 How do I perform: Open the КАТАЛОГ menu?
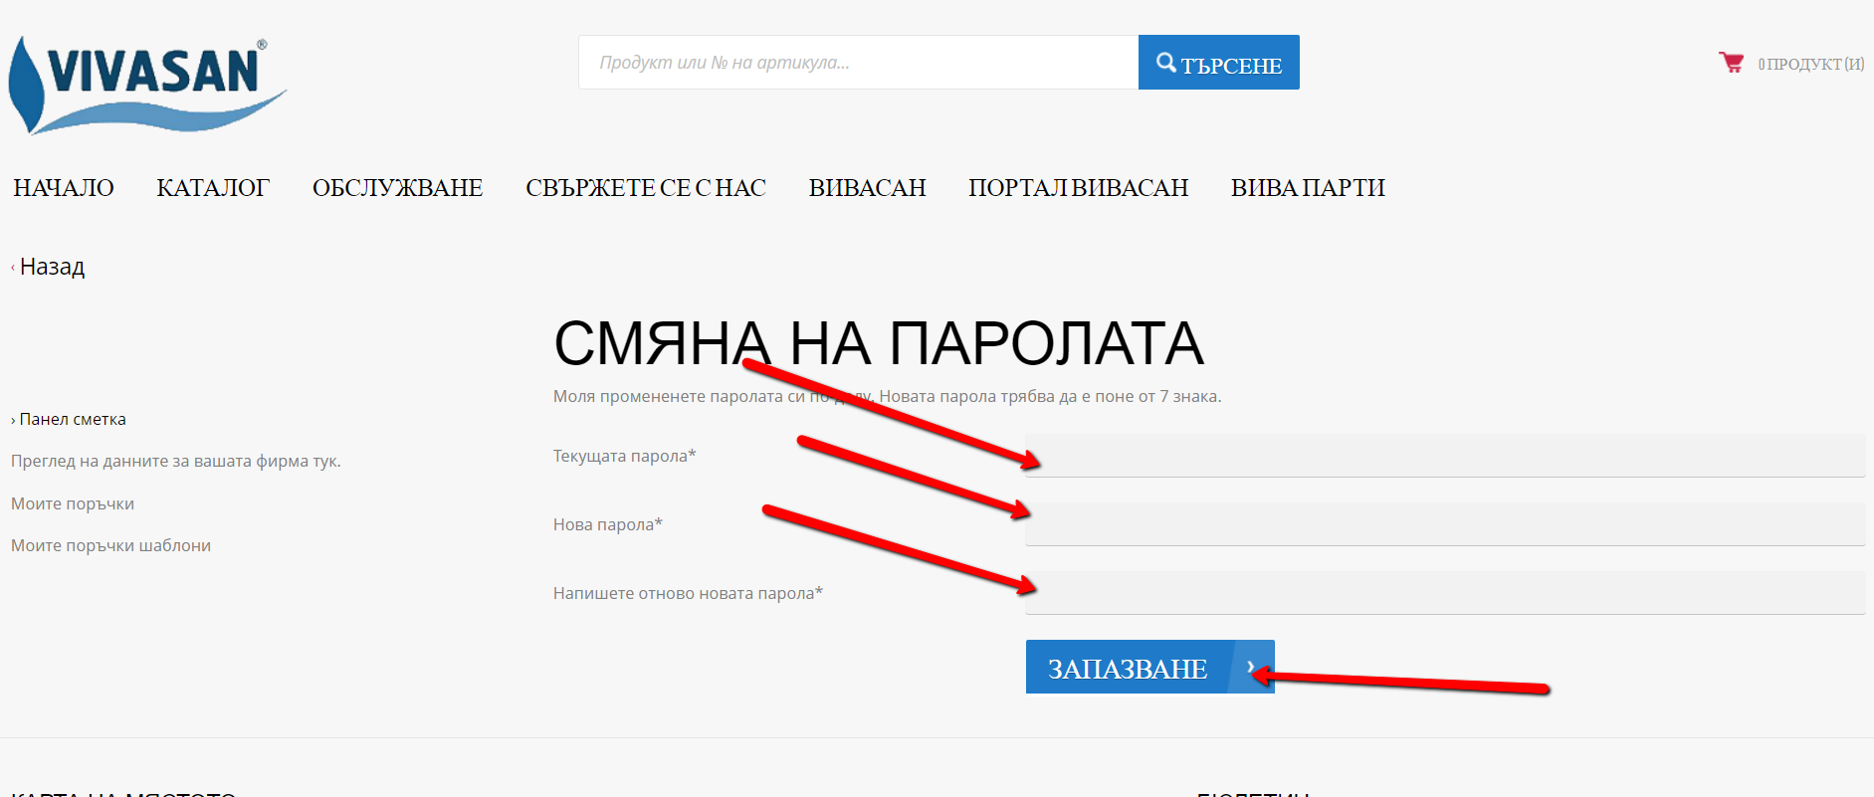213,188
